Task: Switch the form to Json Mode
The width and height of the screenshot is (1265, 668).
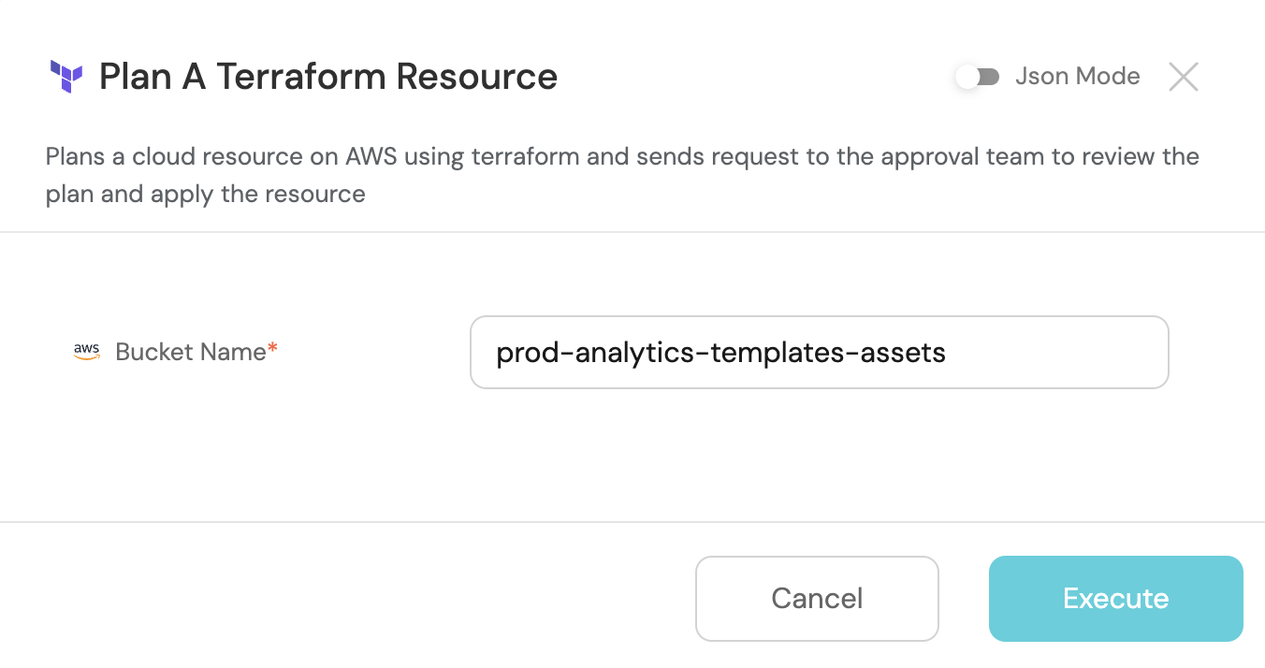Action: click(978, 77)
